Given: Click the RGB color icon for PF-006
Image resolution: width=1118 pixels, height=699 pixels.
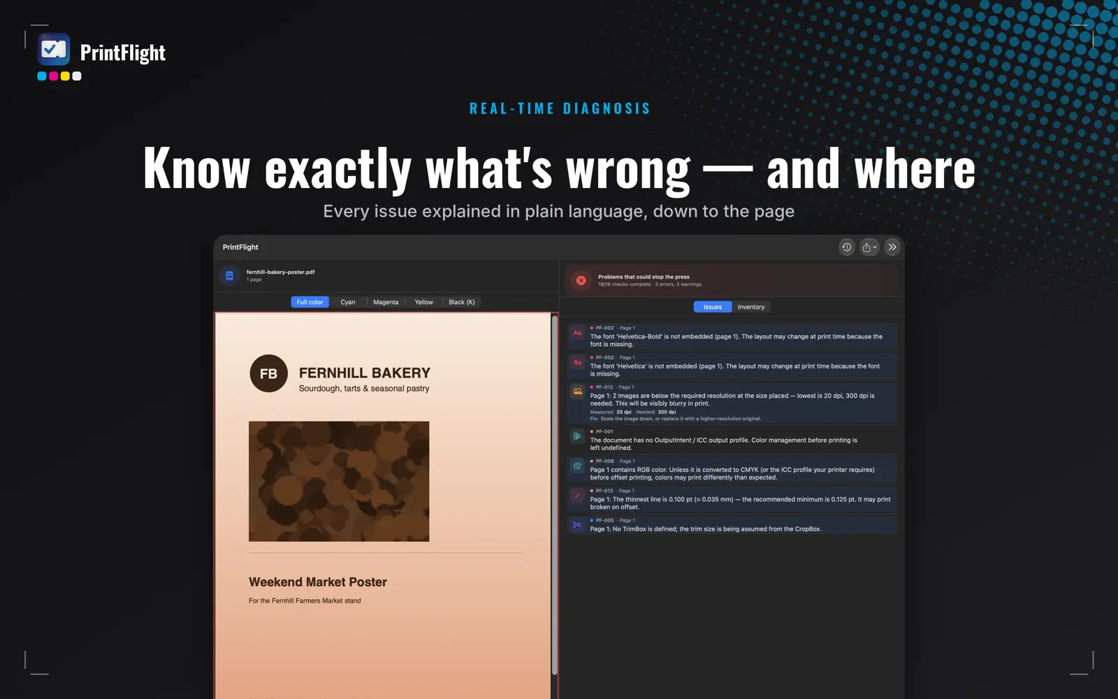Looking at the screenshot, I should click(x=577, y=466).
